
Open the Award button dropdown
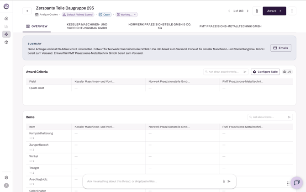274,11
